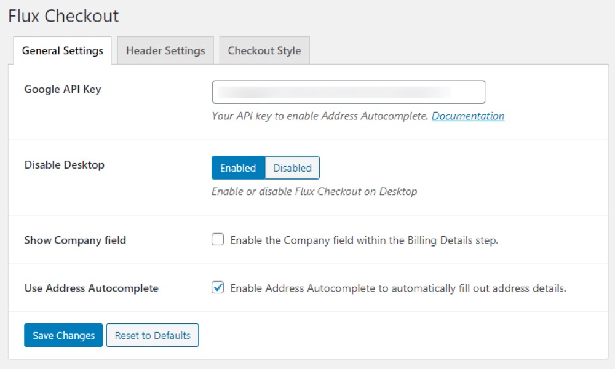Select Disabled for Disable Desktop
This screenshot has height=369, width=615.
293,168
